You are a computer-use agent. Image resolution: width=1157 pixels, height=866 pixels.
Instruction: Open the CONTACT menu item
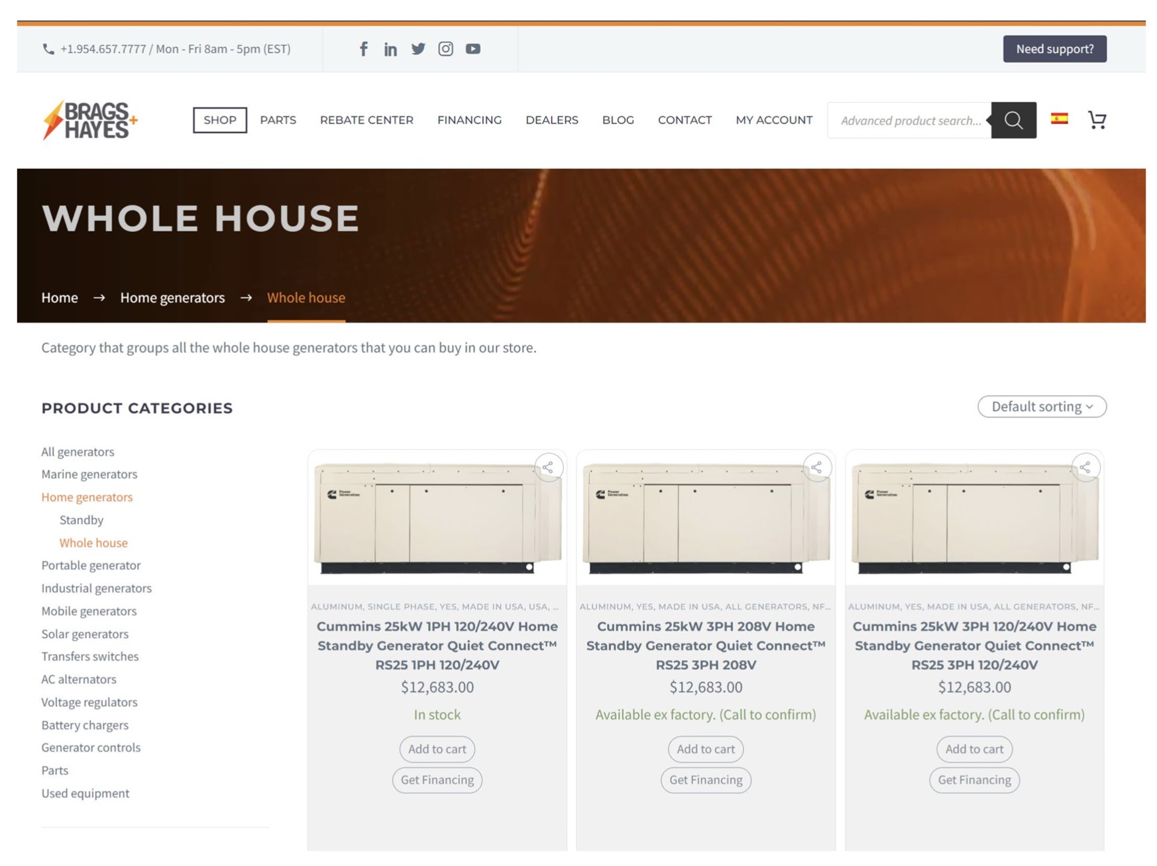(x=685, y=120)
